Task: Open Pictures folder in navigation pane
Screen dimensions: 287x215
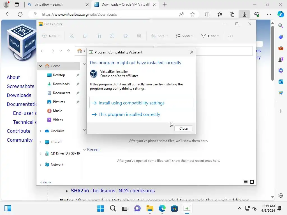Action: [59, 102]
